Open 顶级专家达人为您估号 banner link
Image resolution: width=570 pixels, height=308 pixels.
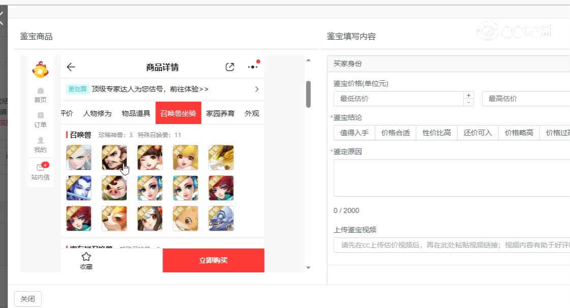(x=150, y=89)
